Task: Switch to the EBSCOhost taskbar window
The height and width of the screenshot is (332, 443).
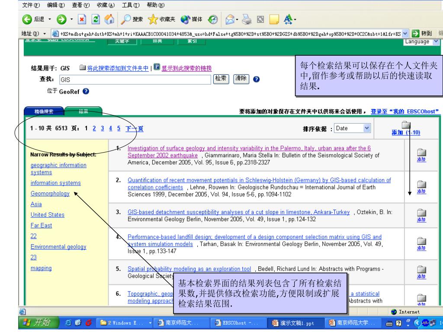Action: pyautogui.click(x=238, y=322)
